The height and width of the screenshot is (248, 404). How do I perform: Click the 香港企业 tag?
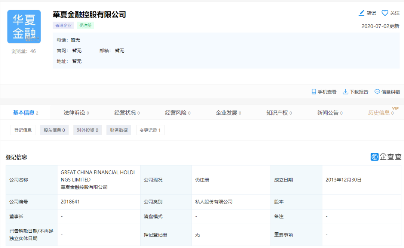(x=63, y=25)
